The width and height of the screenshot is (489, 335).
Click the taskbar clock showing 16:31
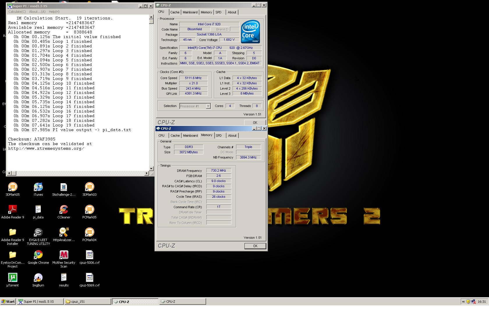[x=482, y=302]
